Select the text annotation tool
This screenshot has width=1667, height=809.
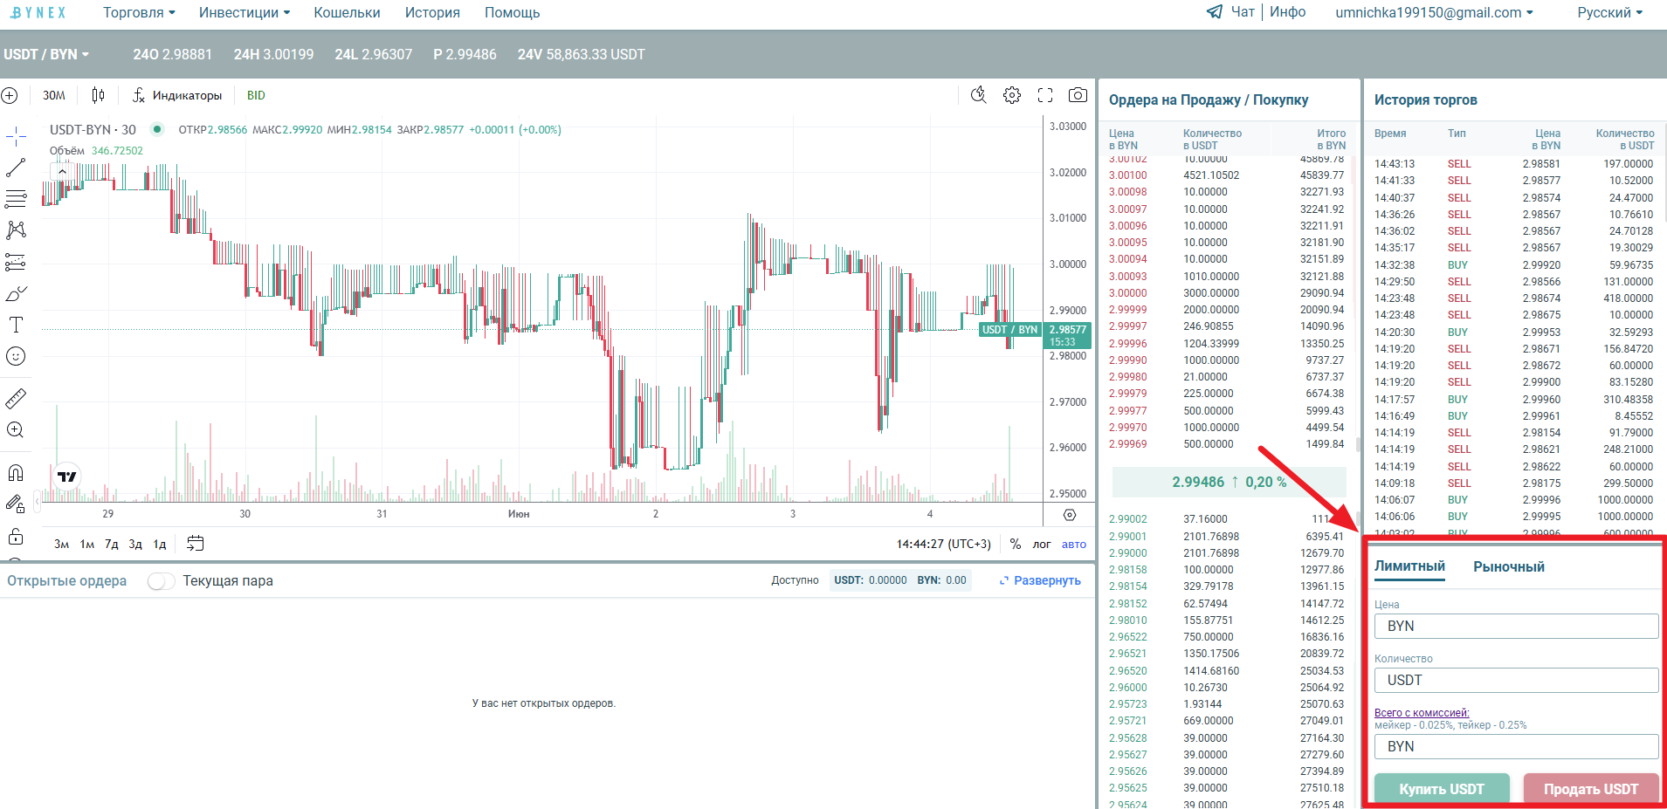[x=16, y=325]
